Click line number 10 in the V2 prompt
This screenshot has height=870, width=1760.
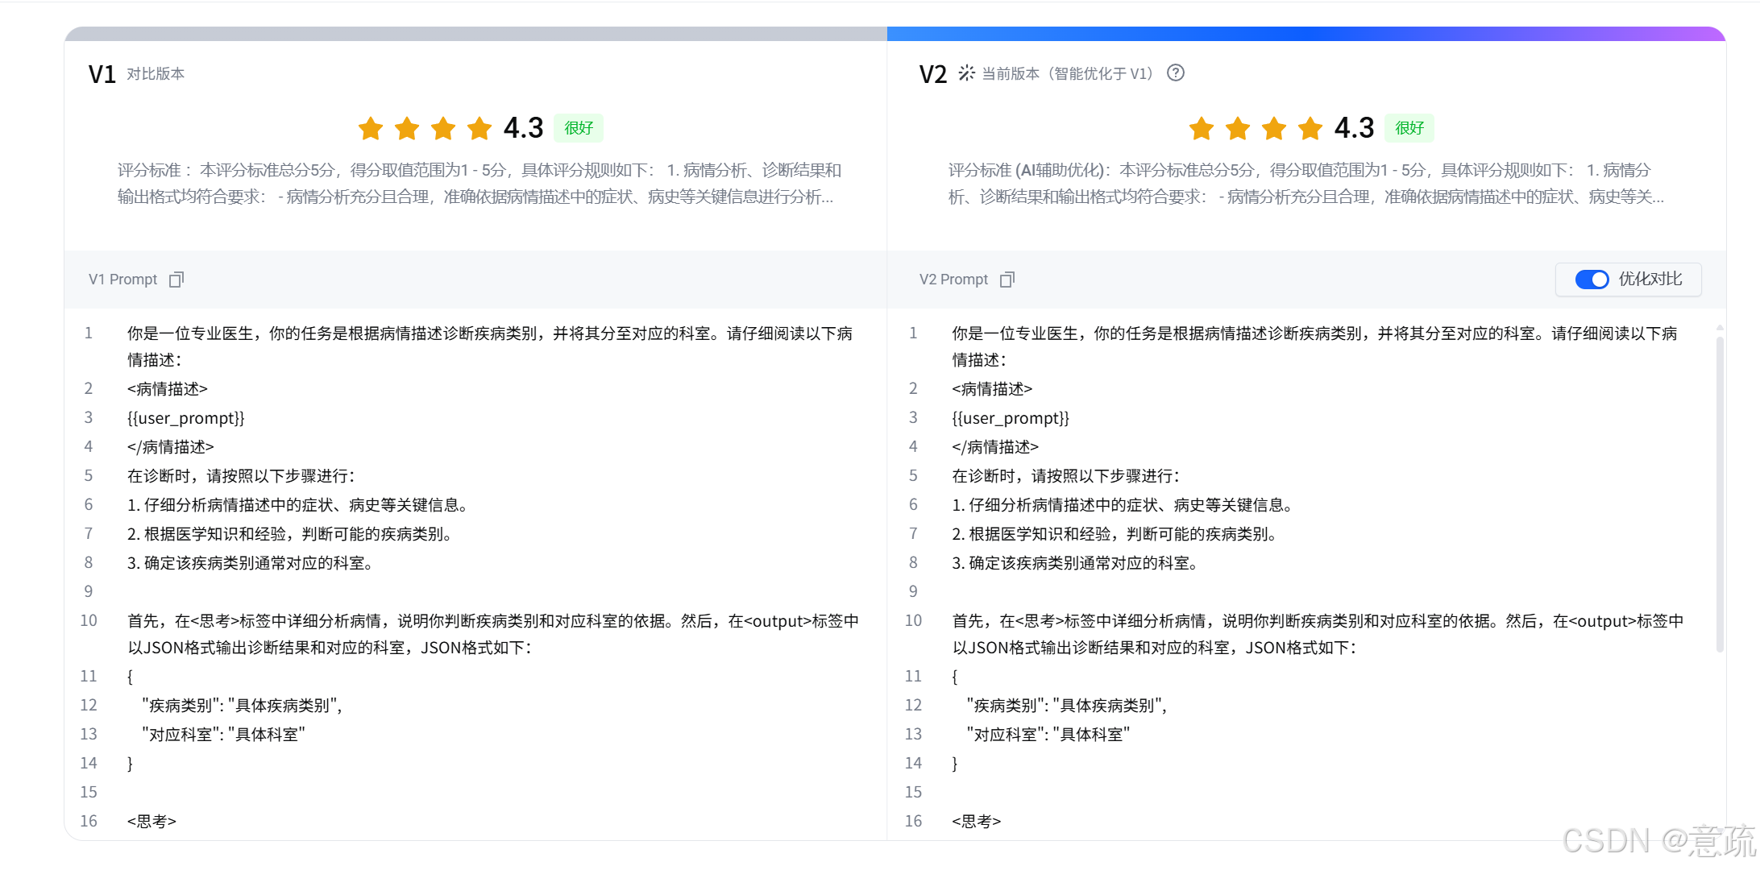[x=913, y=620]
